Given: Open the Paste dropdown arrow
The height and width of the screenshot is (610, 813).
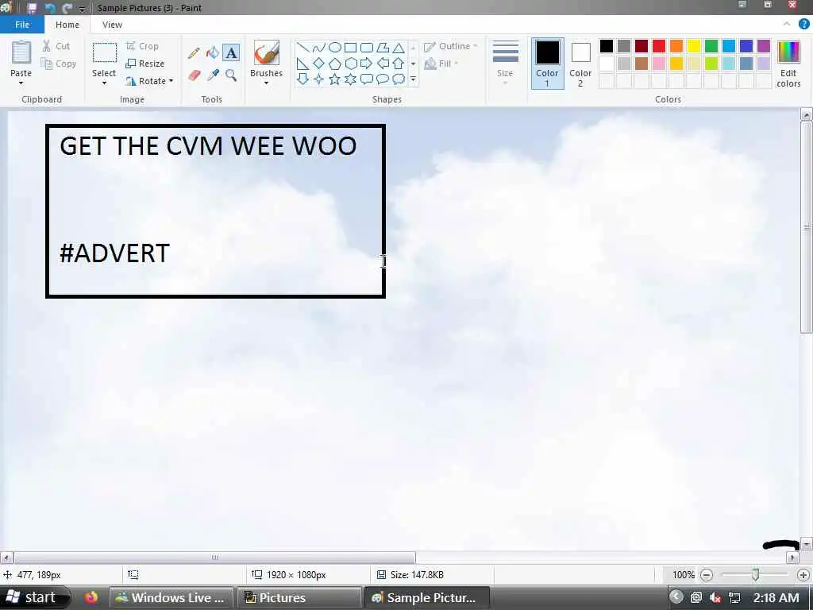Looking at the screenshot, I should (x=21, y=83).
